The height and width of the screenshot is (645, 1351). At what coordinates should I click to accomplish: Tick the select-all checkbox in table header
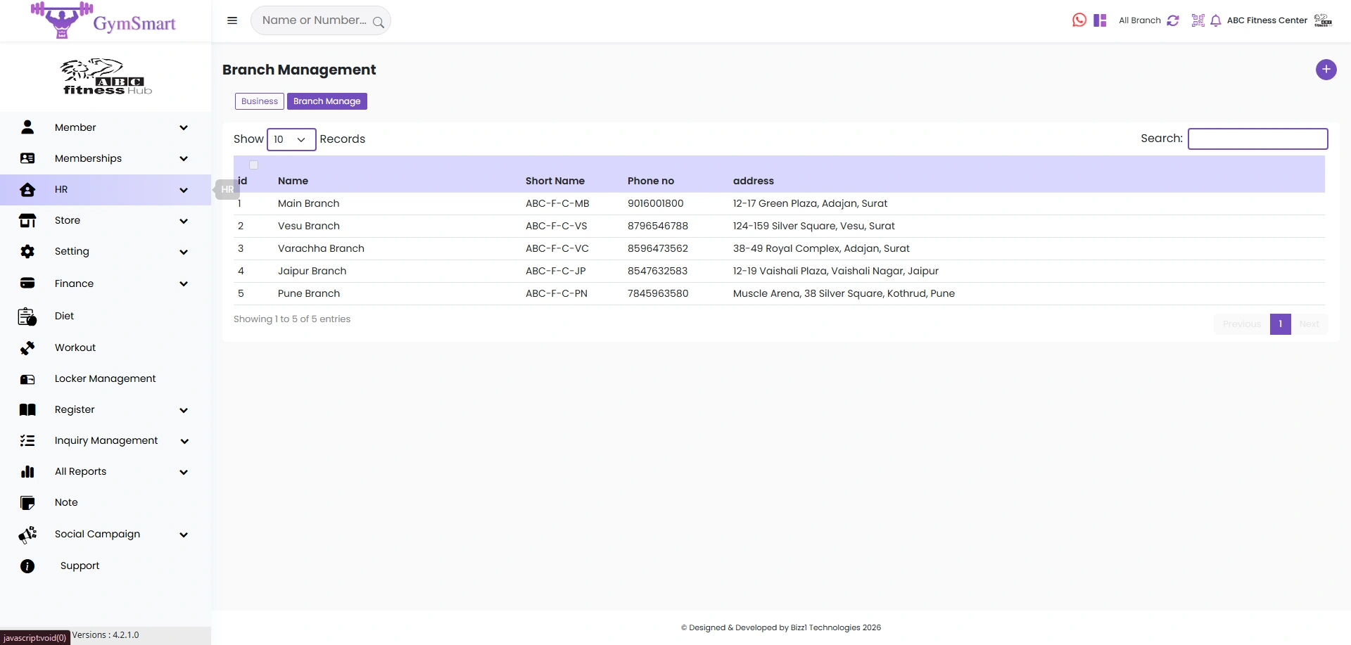click(x=254, y=165)
